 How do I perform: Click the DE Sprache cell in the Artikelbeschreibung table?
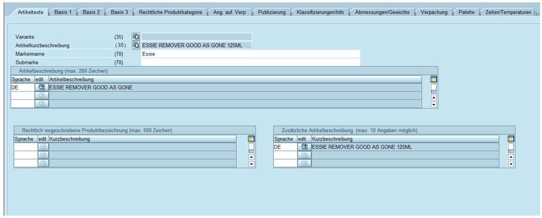(23, 87)
